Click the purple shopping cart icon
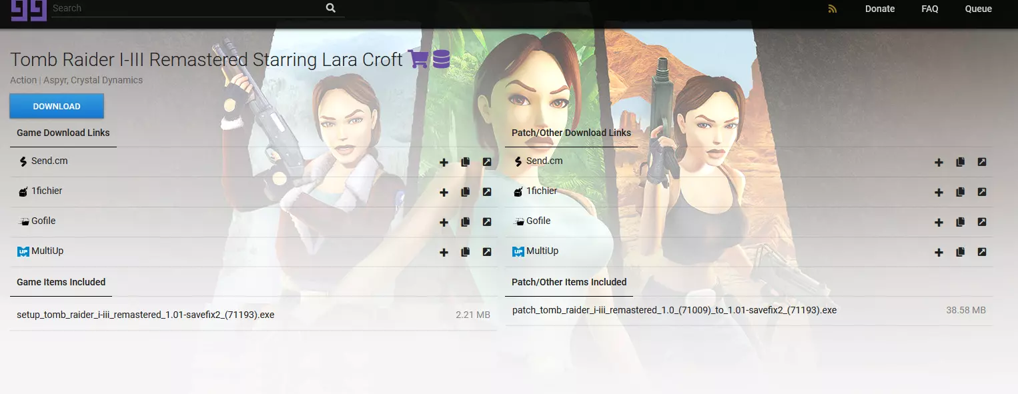The width and height of the screenshot is (1018, 394). (x=418, y=59)
